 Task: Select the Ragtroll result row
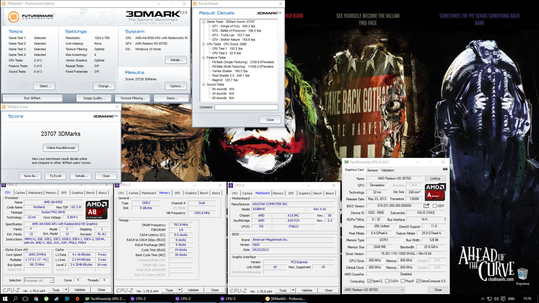225,80
